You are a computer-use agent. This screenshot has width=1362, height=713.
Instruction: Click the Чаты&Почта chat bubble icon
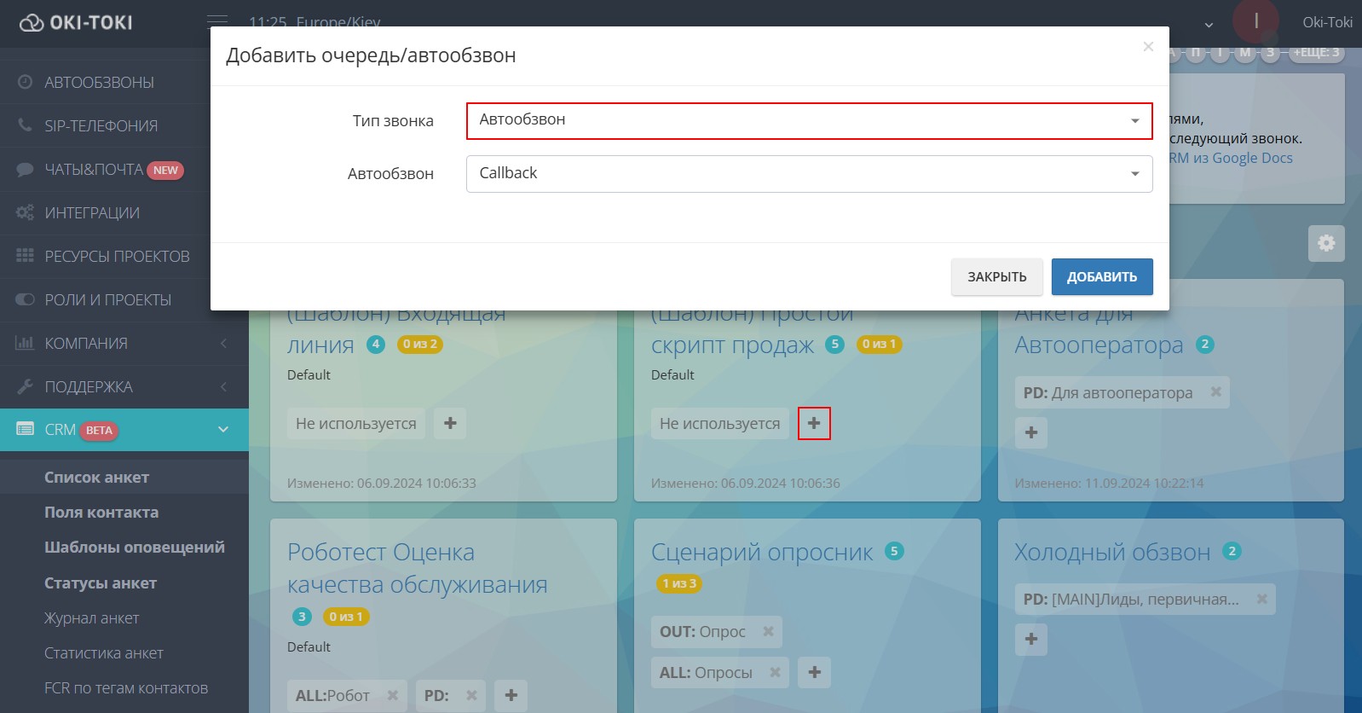pyautogui.click(x=25, y=169)
